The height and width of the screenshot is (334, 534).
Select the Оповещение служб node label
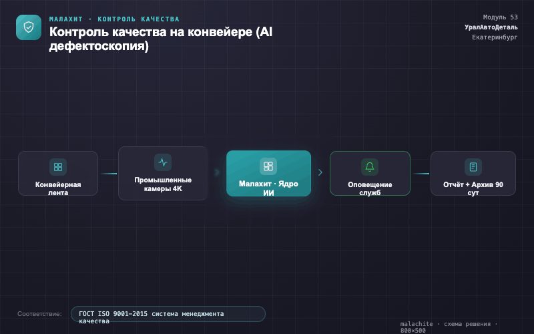370,188
